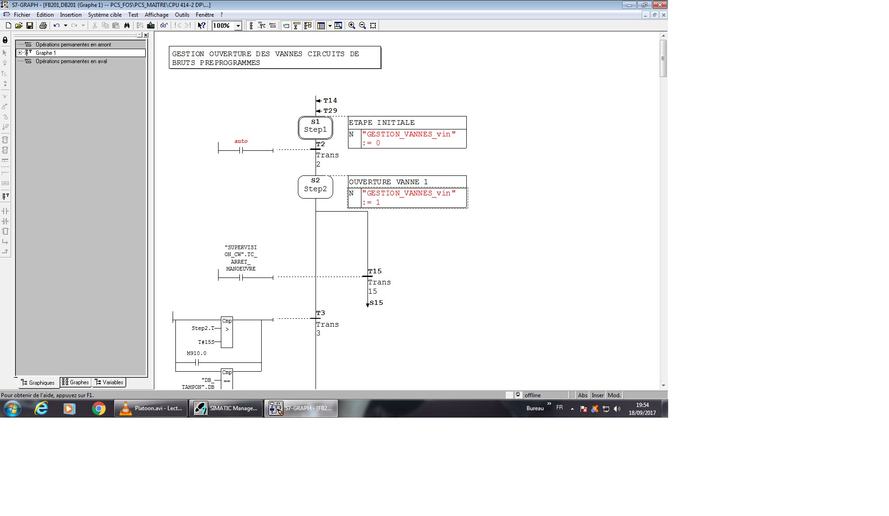Open the undo history dropdown arrow
Viewport: 889px width, 516px height.
pos(65,26)
